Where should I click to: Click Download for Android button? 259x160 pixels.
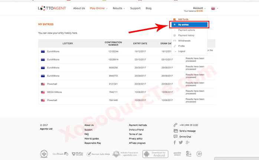click(x=155, y=154)
